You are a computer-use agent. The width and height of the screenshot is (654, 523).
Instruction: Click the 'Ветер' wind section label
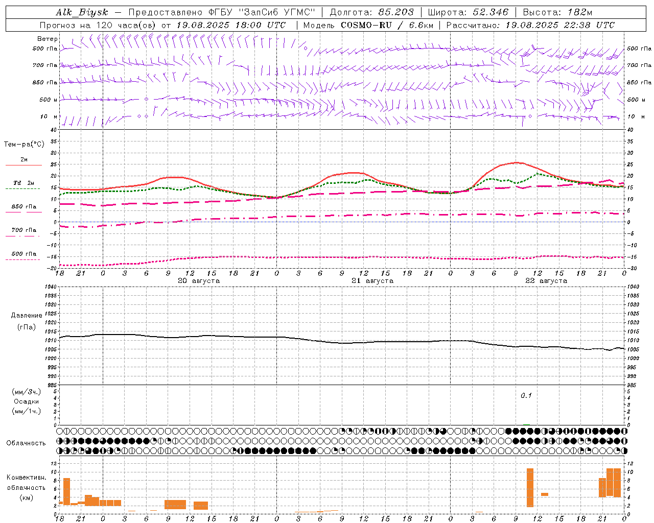[48, 39]
